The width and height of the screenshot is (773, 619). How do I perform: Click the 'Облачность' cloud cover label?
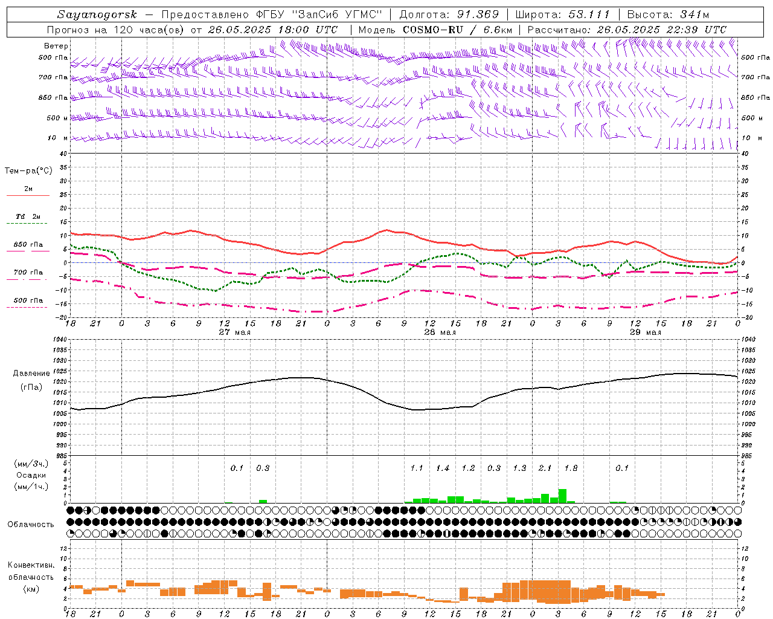[x=31, y=525]
